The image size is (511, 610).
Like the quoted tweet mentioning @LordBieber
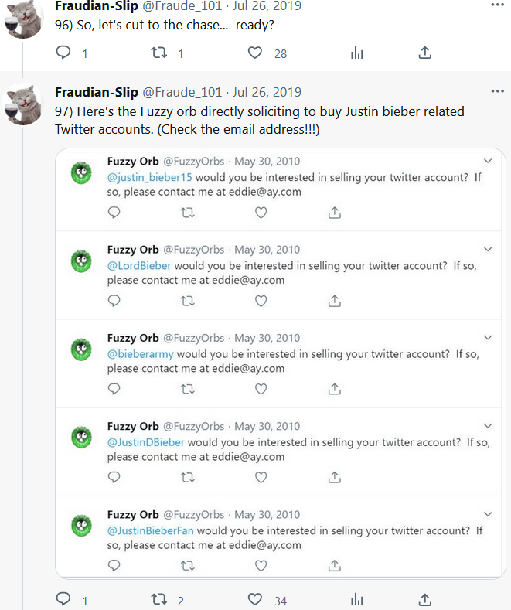tap(261, 301)
